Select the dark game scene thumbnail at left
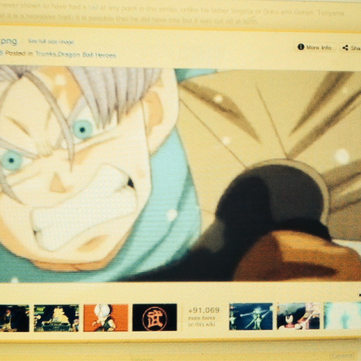361x361 pixels. tap(14, 318)
